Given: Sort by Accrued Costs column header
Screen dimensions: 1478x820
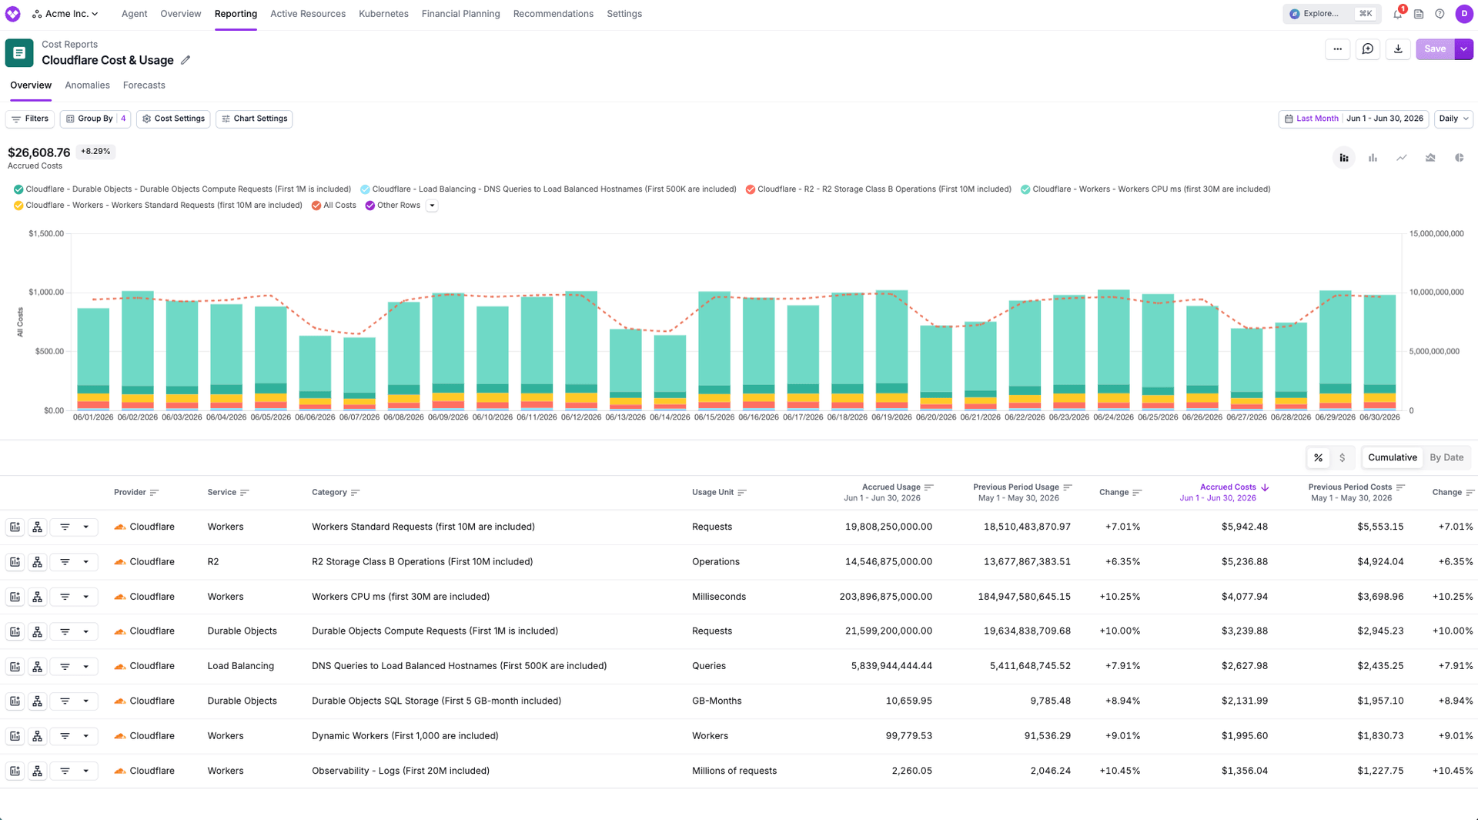Looking at the screenshot, I should 1228,487.
